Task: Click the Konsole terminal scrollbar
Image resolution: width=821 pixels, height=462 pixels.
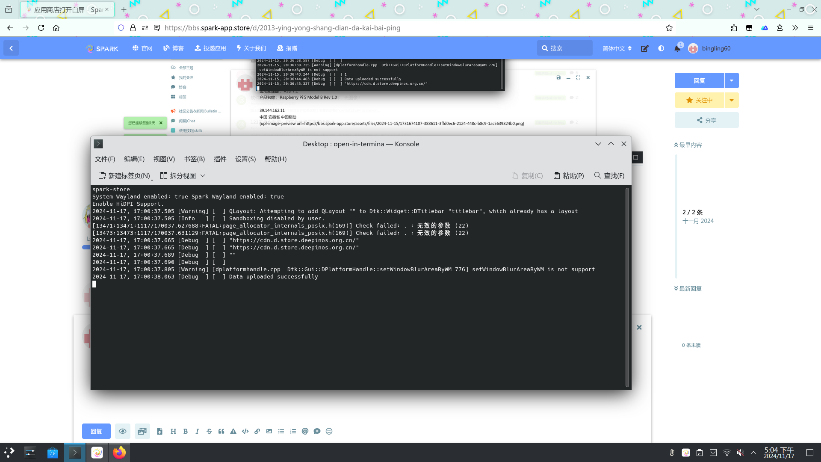Action: [x=627, y=287]
